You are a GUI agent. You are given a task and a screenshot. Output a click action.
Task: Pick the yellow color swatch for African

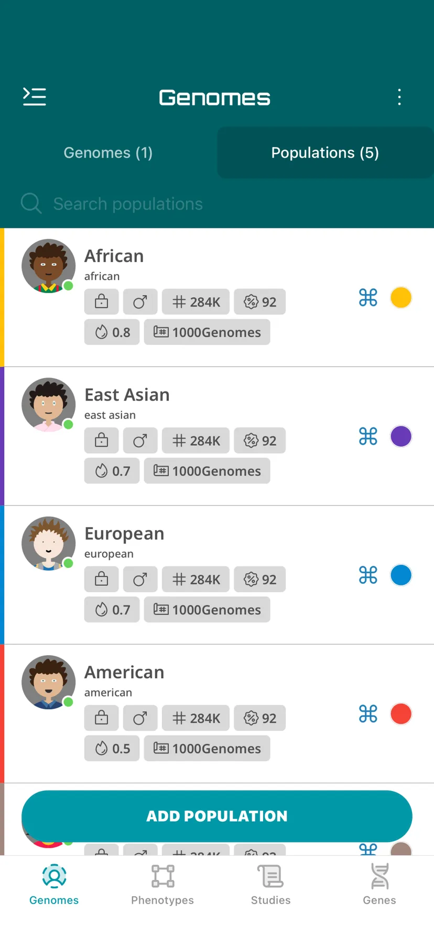click(x=401, y=298)
